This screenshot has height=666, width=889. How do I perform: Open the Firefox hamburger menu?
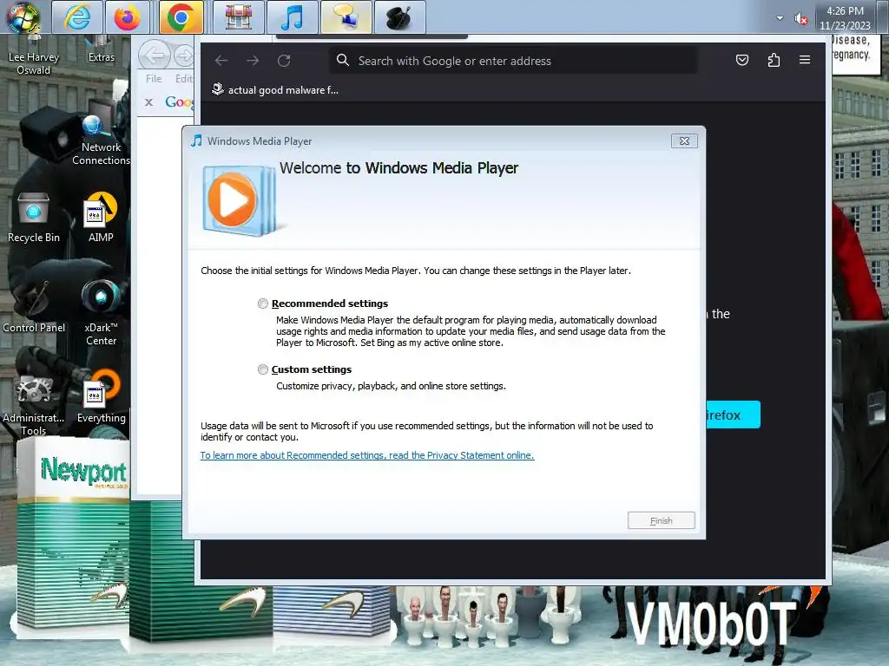tap(805, 60)
